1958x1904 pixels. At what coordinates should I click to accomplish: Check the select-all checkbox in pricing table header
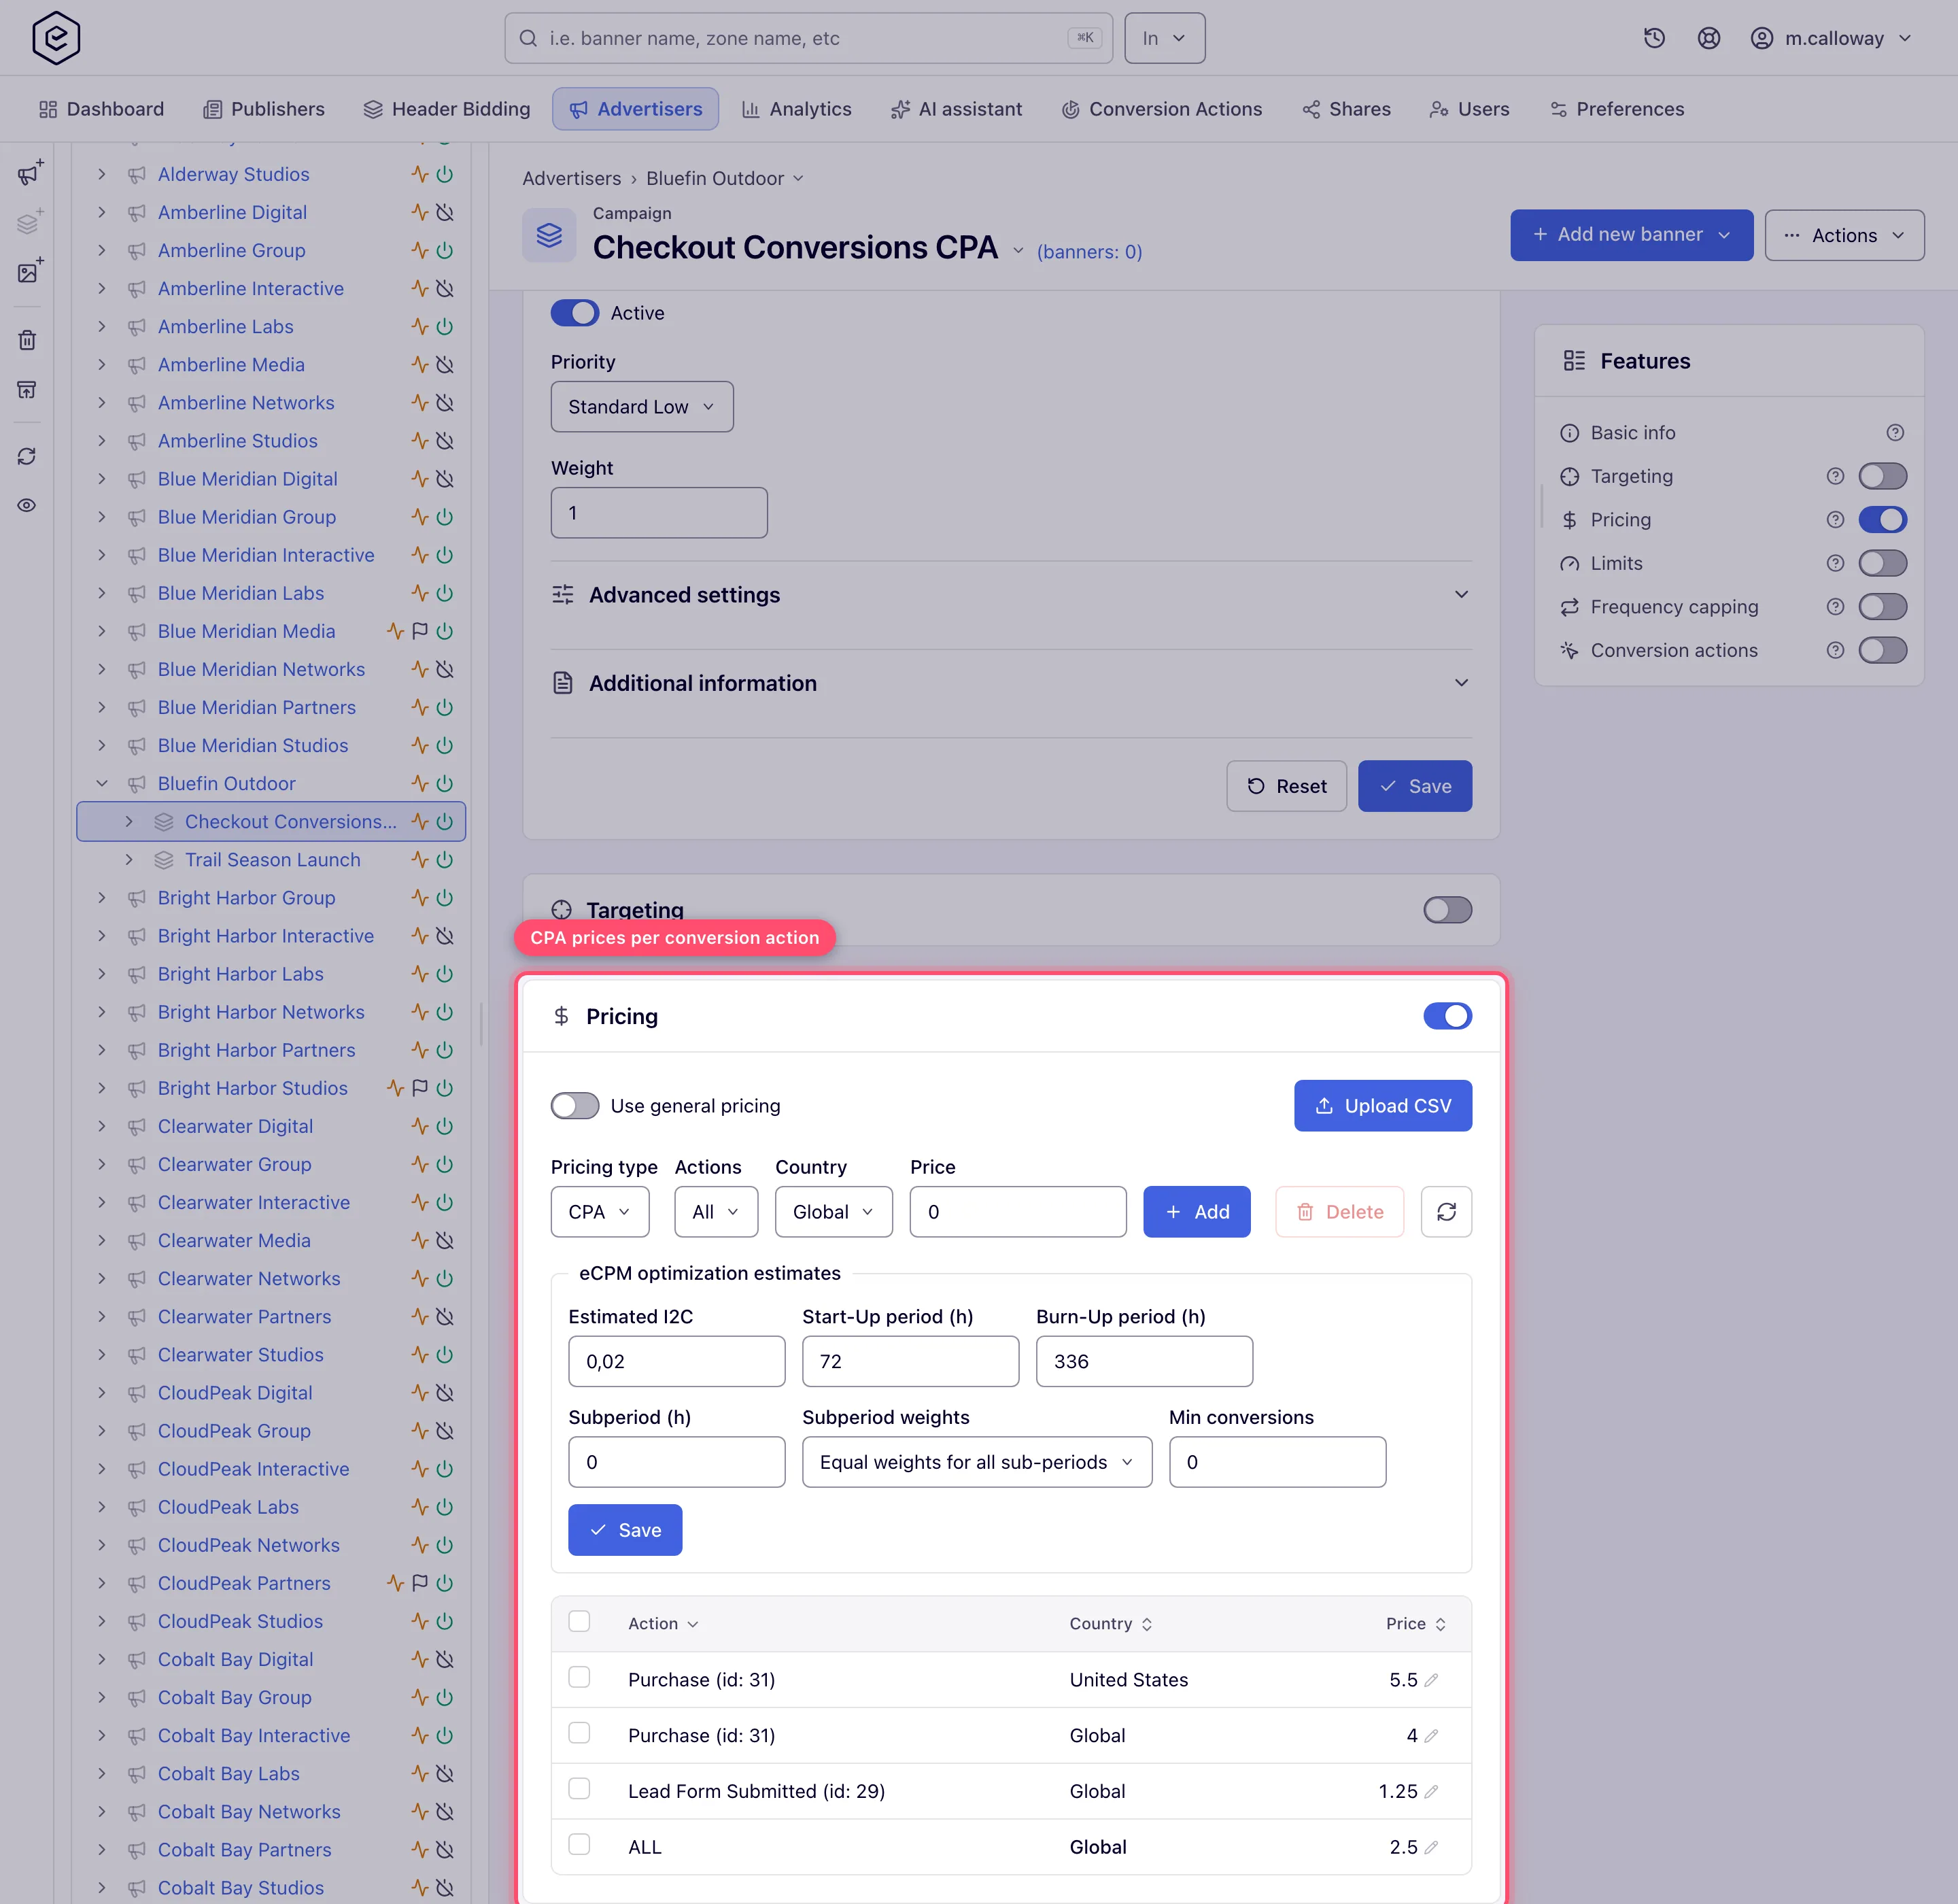click(x=579, y=1622)
